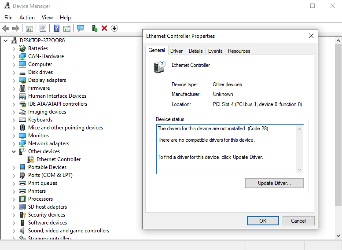Collapse the Other devices node
The image size is (342, 250).
(14, 151)
